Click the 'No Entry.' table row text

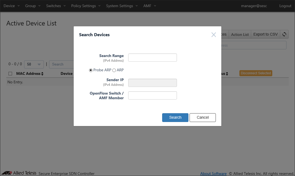pyautogui.click(x=15, y=82)
